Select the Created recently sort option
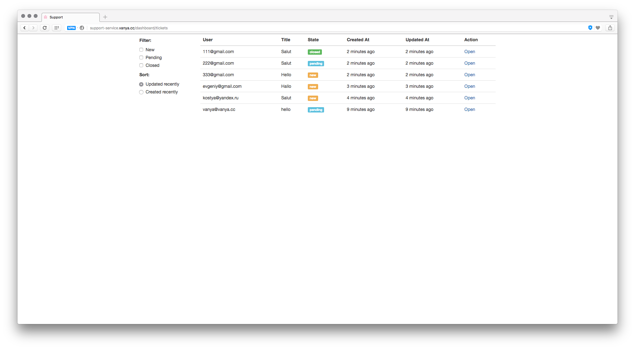The height and width of the screenshot is (349, 635). [141, 92]
